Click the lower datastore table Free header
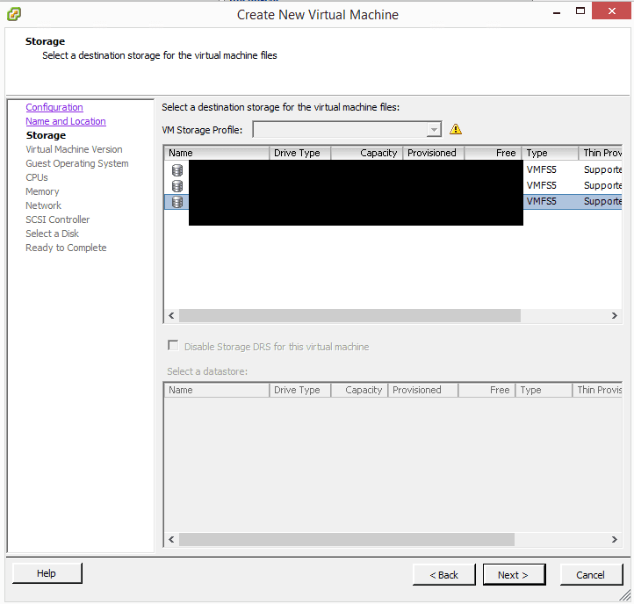Image resolution: width=634 pixels, height=604 pixels. (x=486, y=390)
